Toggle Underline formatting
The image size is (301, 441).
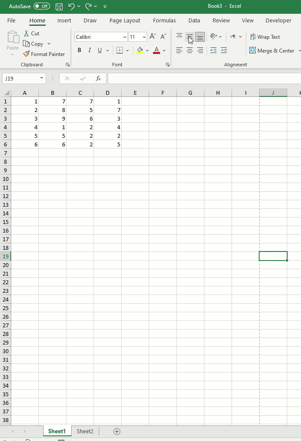pos(100,50)
